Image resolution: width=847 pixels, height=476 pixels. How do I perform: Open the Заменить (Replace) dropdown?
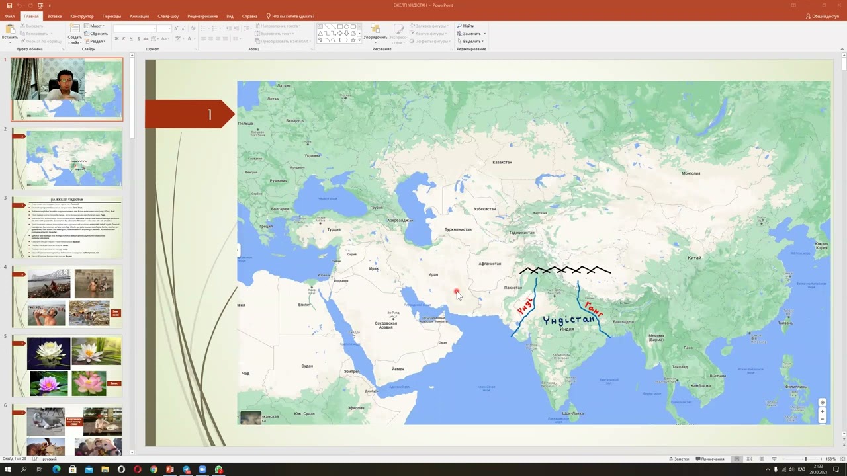471,33
